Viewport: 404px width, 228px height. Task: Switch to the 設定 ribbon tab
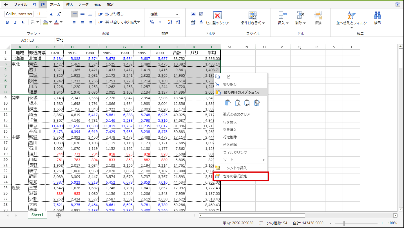click(110, 4)
